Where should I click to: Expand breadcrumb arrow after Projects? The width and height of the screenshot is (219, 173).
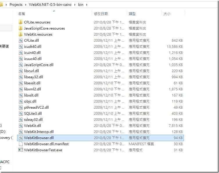click(26, 5)
